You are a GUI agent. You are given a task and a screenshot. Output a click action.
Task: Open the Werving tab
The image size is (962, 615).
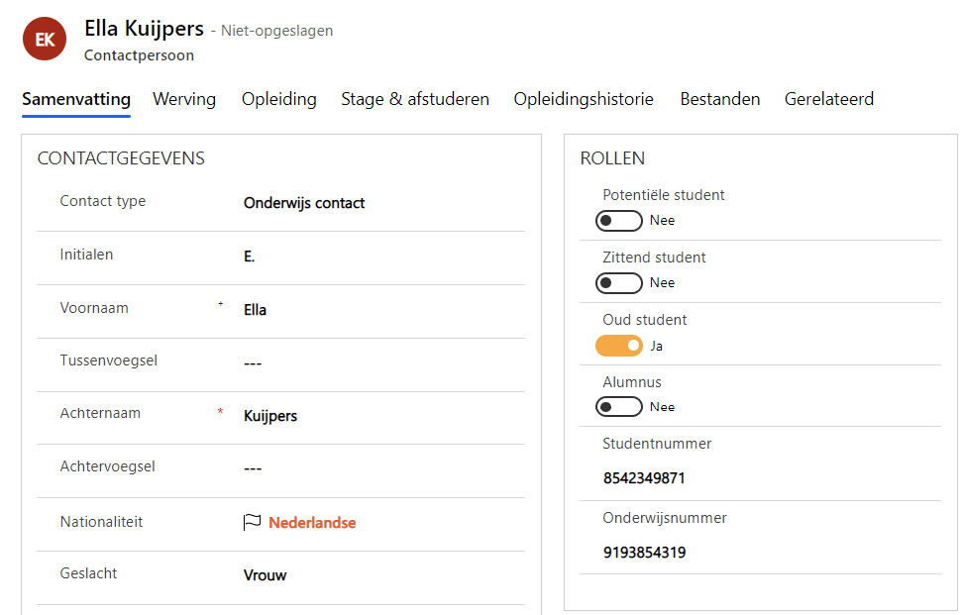[x=184, y=99]
